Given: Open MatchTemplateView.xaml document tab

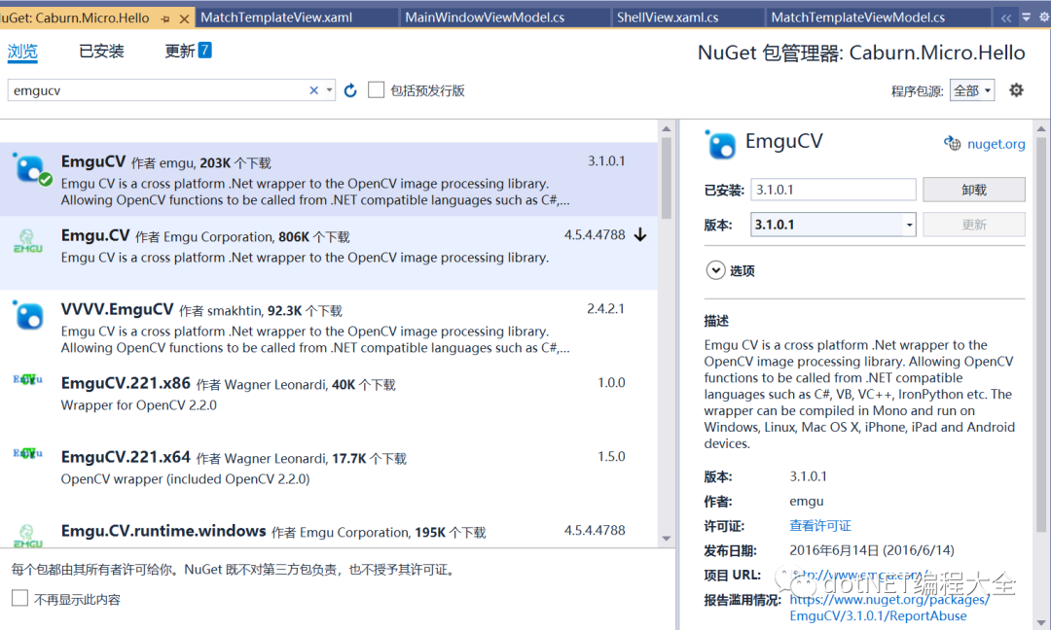Looking at the screenshot, I should coord(276,17).
